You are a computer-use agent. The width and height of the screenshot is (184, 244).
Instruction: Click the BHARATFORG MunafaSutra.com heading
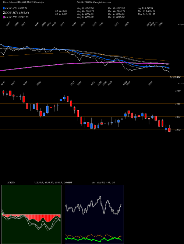[x=93, y=2]
